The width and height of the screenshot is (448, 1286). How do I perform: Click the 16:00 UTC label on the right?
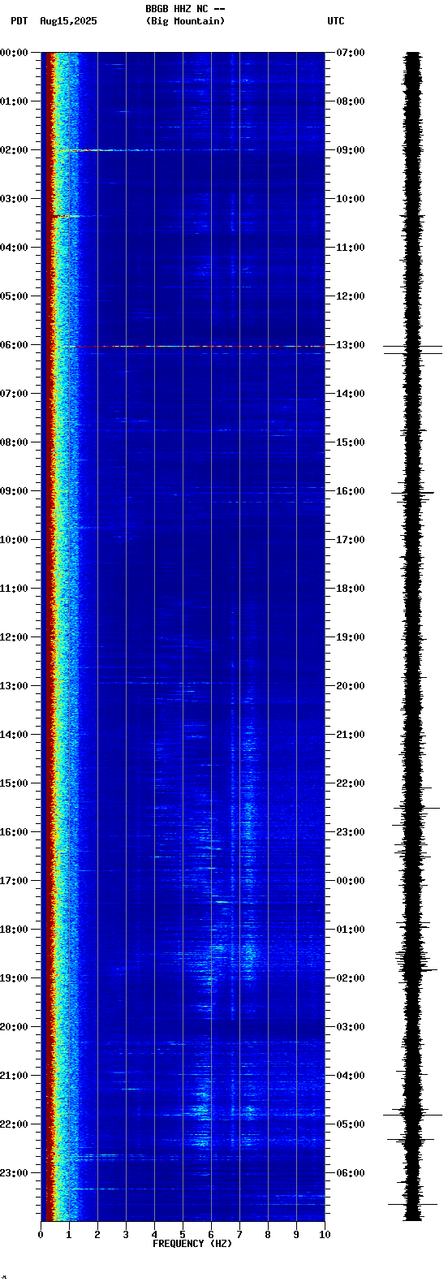pos(351,491)
